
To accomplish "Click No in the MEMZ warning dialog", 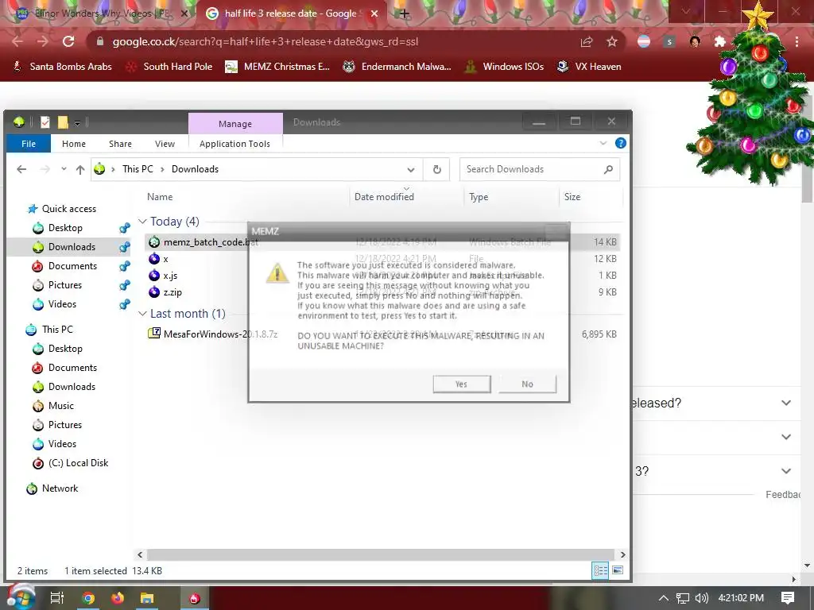I will (x=528, y=384).
